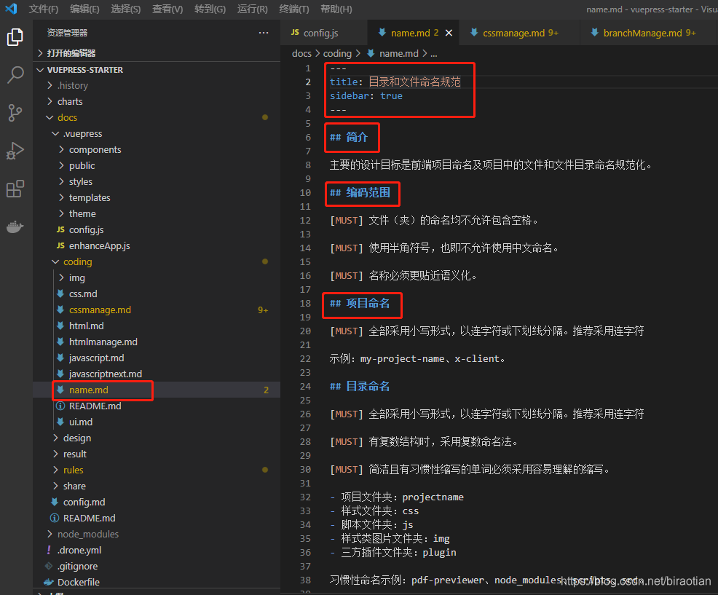
Task: Collapse the .vuepress folder
Action: pyautogui.click(x=157, y=133)
